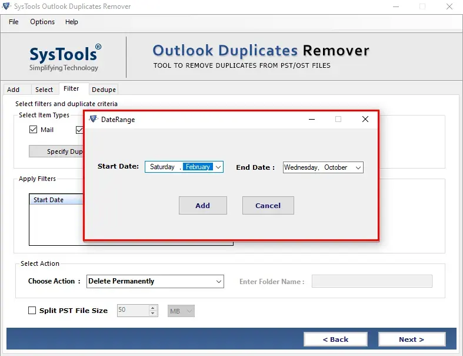The image size is (463, 356).
Task: Select the highlighted February month in Start Date
Action: [198, 167]
